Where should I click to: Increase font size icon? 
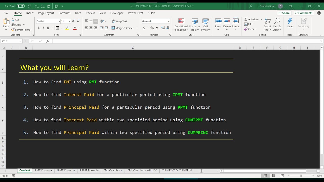(x=73, y=21)
